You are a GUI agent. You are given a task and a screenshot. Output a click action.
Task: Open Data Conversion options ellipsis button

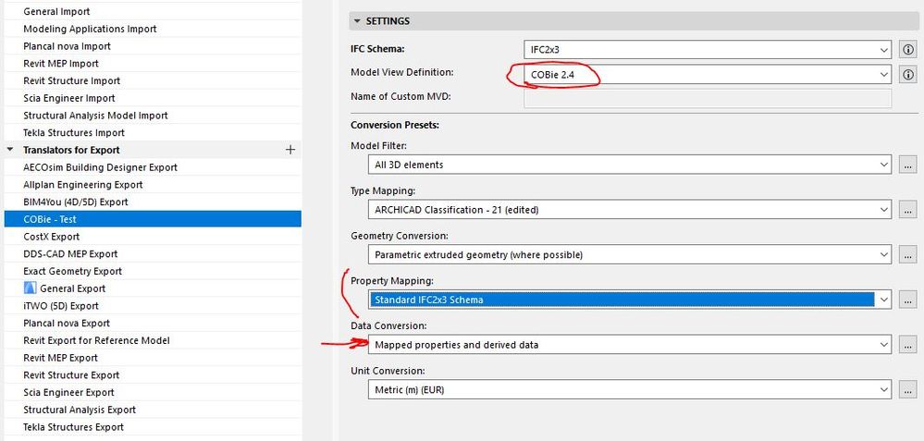[x=908, y=345]
